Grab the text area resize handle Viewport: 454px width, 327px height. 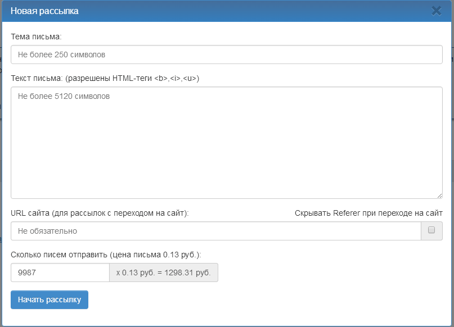tap(439, 195)
